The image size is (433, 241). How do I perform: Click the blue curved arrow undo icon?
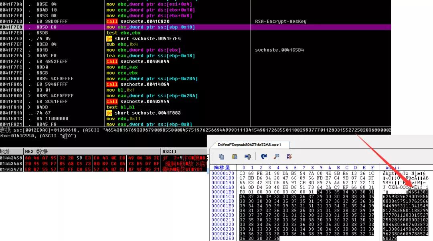[264, 157]
